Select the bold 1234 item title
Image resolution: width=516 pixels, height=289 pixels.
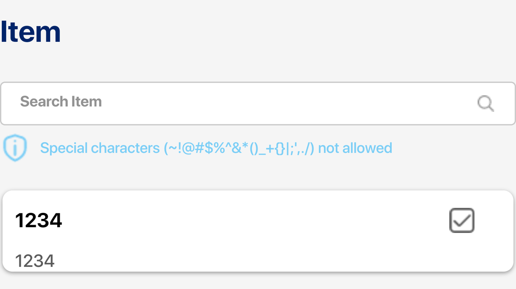(38, 220)
